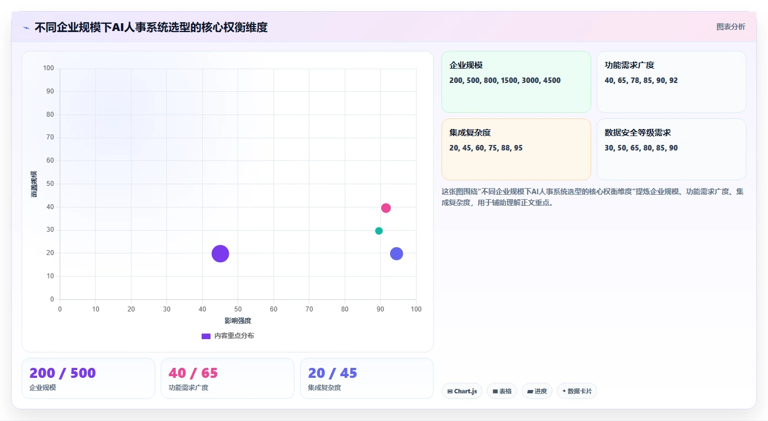Open the 集成复杂度 orange data card
768x421 pixels.
click(x=516, y=149)
